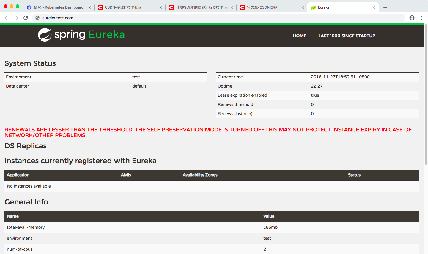Click the site info globe icon
This screenshot has width=428, height=254.
click(x=37, y=18)
